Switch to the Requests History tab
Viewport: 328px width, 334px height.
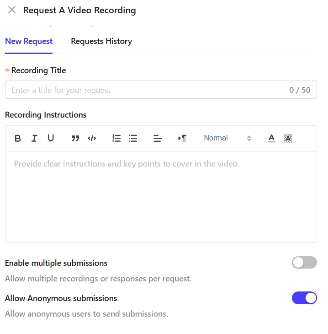coord(101,41)
